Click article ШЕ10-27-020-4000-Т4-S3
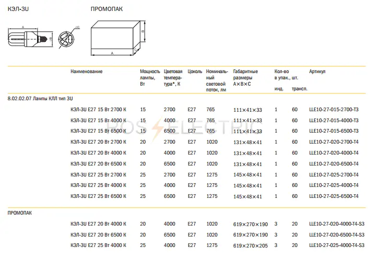Screen dimensions: 370x259 (x=337, y=224)
